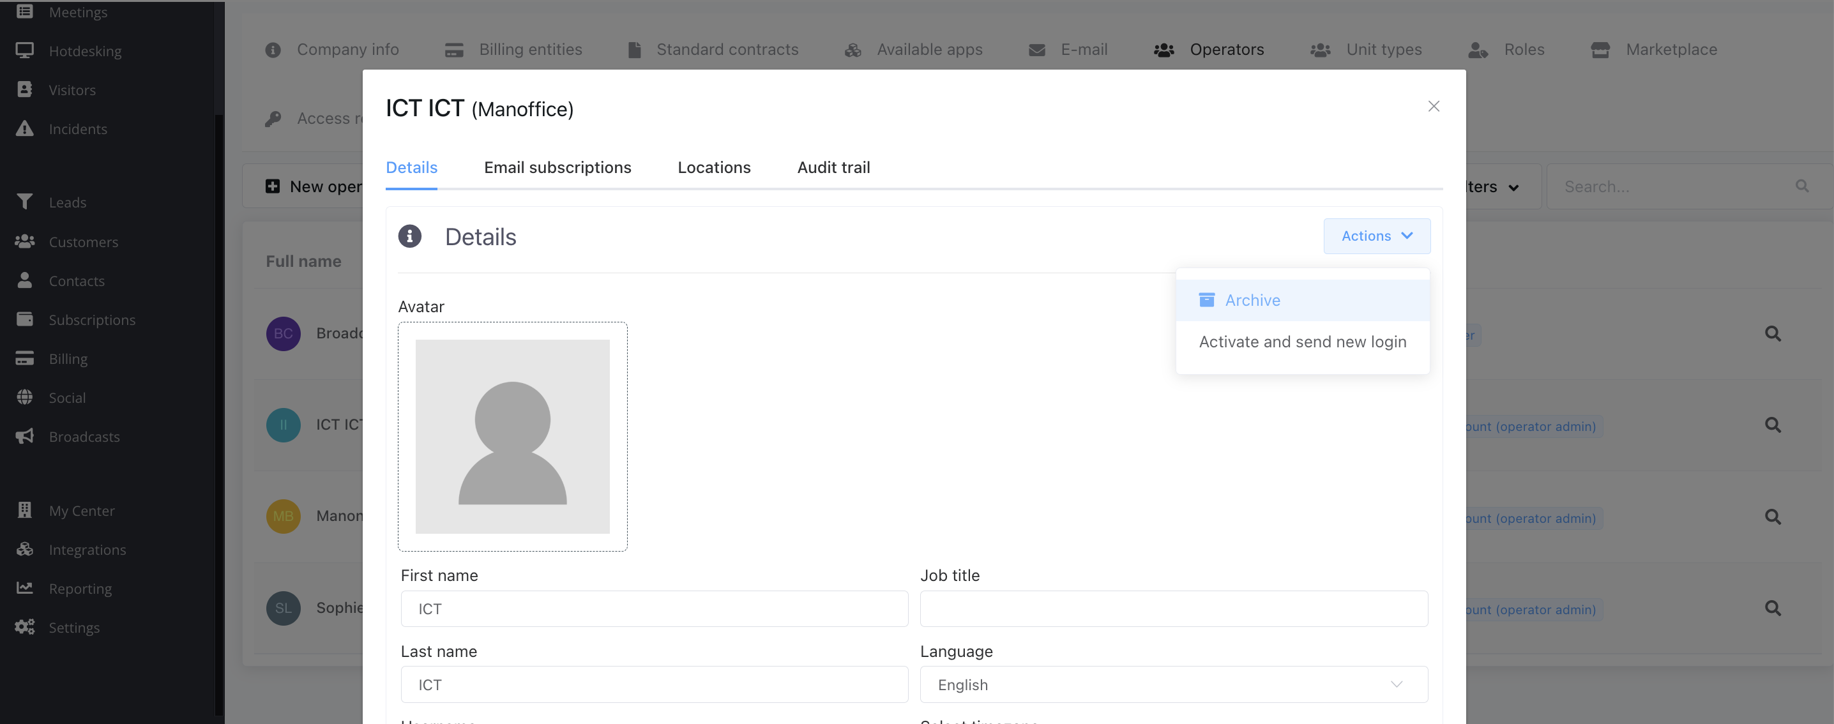Click the Incidents warning triangle icon
This screenshot has width=1834, height=724.
(x=24, y=129)
